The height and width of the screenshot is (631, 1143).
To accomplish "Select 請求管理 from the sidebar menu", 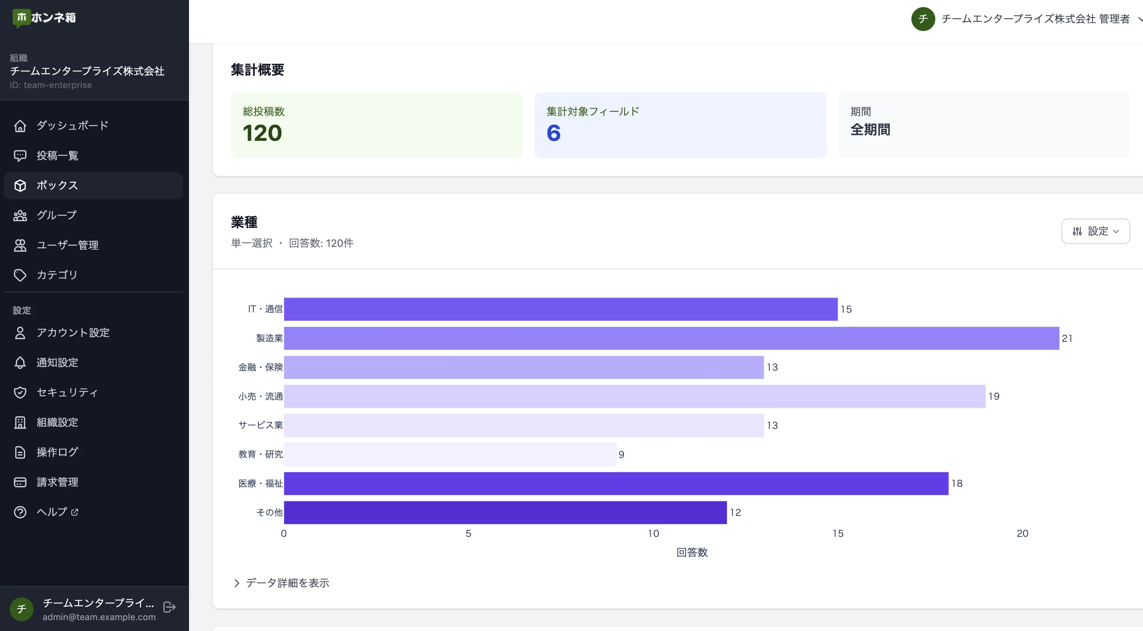I will click(x=58, y=482).
